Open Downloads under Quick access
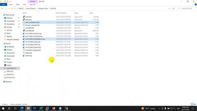The width and height of the screenshot is (197, 111). click(10, 21)
